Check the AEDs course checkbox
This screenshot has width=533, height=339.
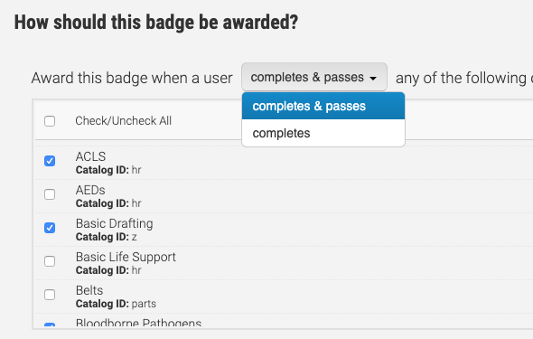pyautogui.click(x=50, y=194)
